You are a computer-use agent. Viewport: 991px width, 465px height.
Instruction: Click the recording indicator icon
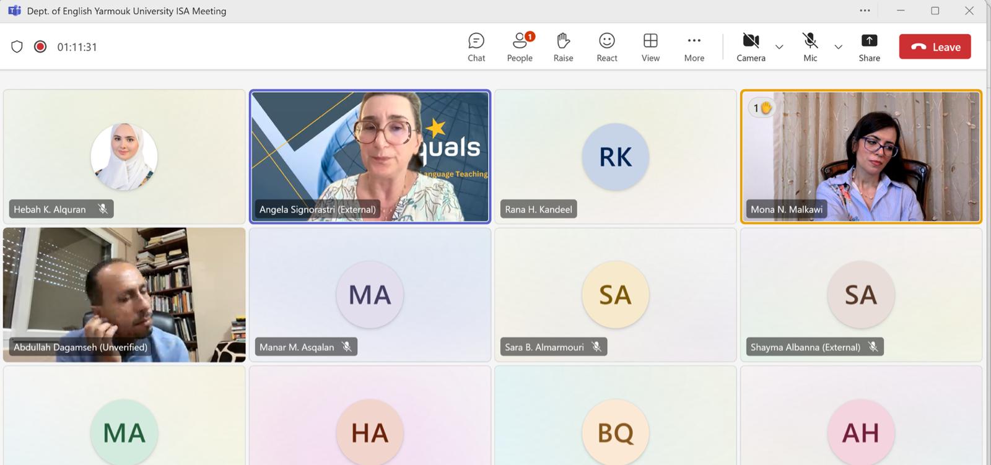(40, 46)
